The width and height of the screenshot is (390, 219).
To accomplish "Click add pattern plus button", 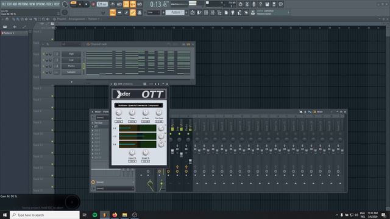I will (x=186, y=12).
